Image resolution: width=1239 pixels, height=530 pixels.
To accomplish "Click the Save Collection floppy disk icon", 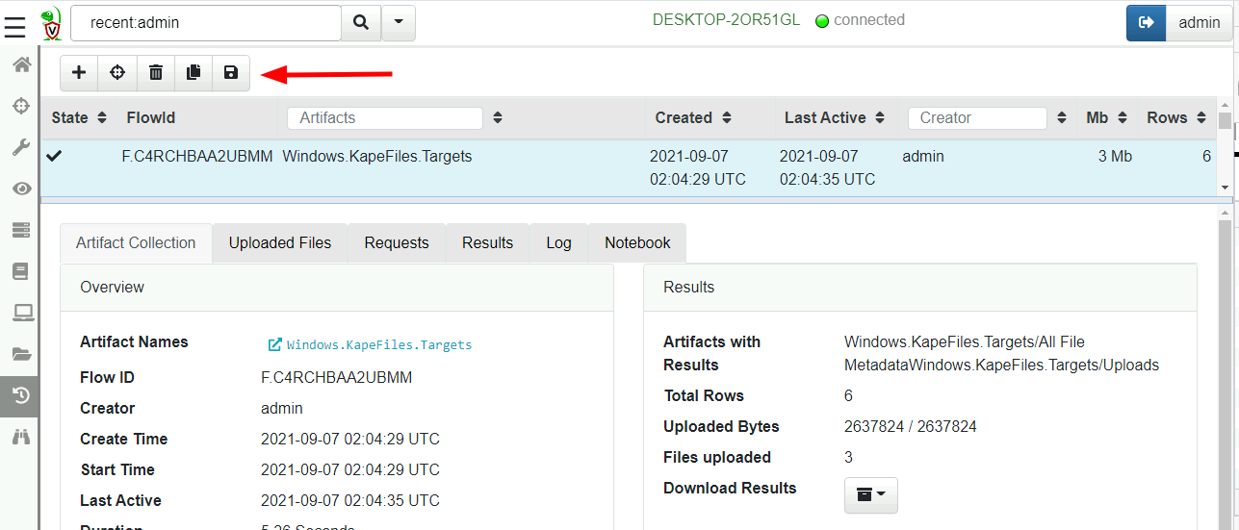I will pos(231,73).
